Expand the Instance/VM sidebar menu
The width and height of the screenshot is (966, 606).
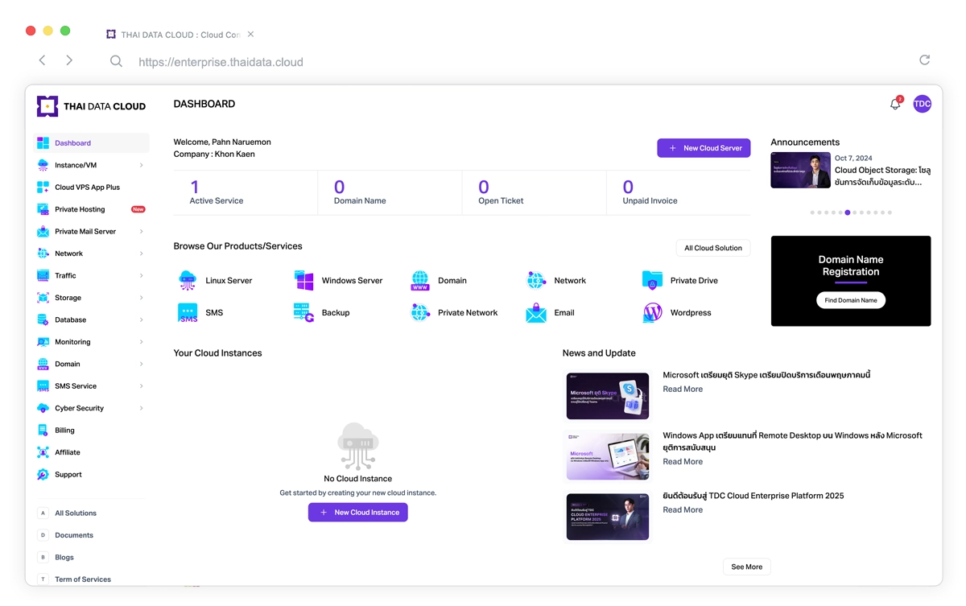[141, 166]
